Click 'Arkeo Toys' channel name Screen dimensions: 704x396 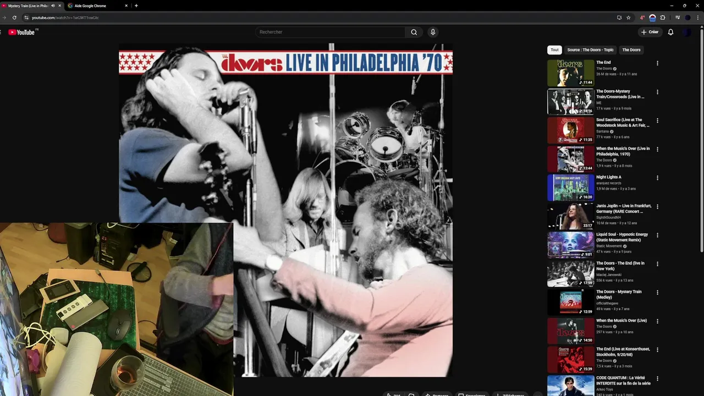(604, 389)
